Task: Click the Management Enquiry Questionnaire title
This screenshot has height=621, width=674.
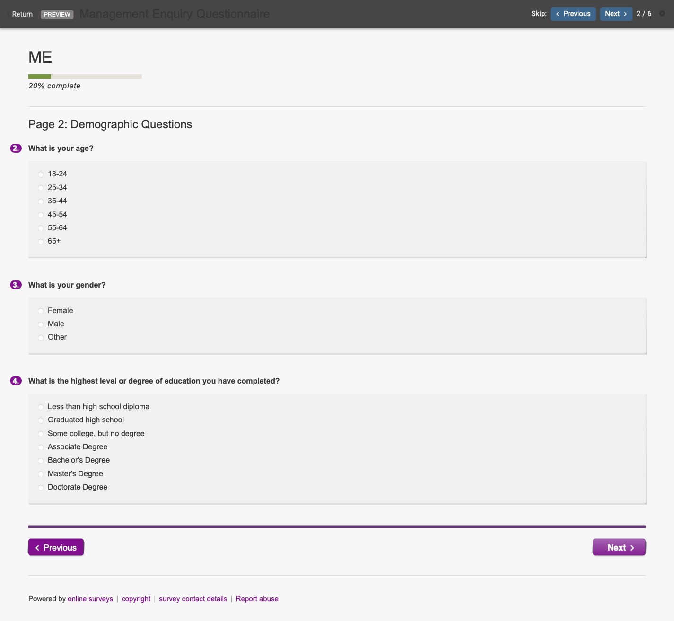Action: click(x=175, y=14)
